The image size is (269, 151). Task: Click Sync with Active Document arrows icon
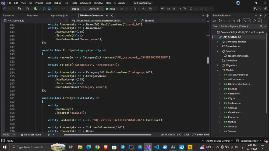coord(228,21)
